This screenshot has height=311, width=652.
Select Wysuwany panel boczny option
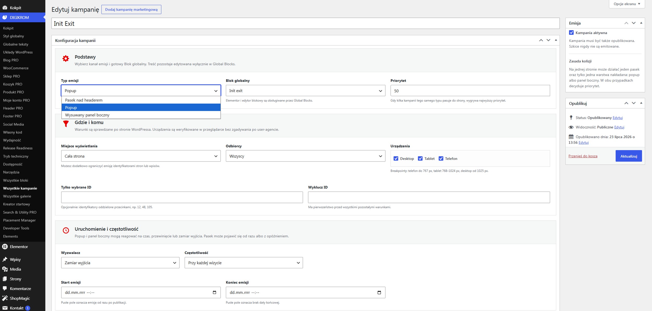coord(141,115)
